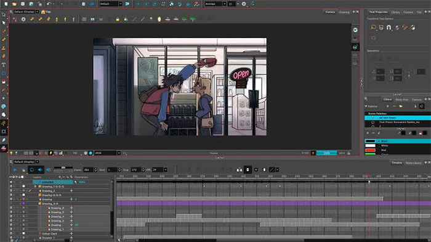Image resolution: width=431 pixels, height=242 pixels.
Task: Select the highlighted scene palette in list
Action: (x=398, y=118)
